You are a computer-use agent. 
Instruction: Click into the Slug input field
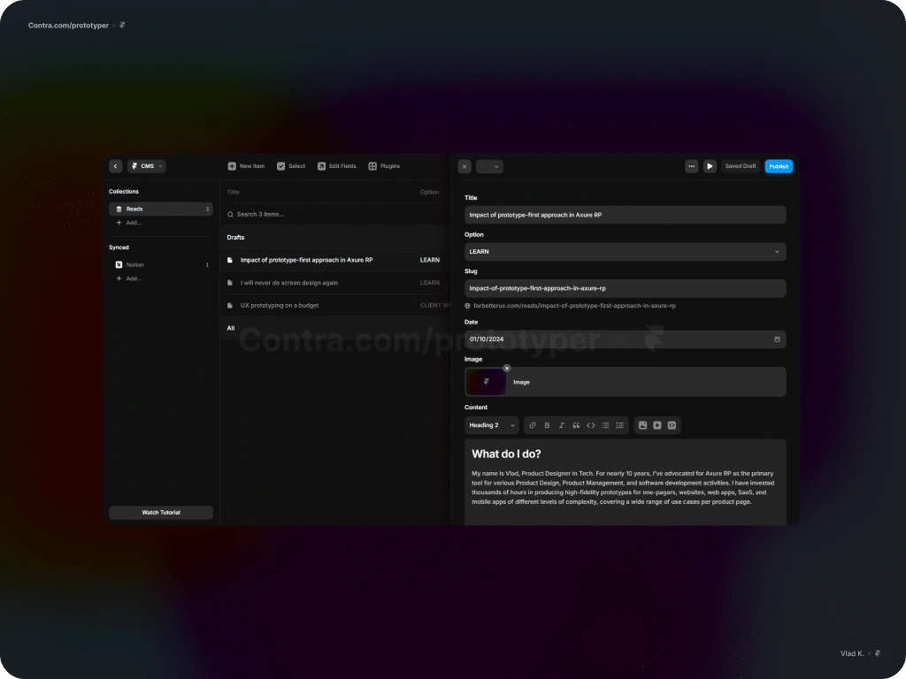626,288
